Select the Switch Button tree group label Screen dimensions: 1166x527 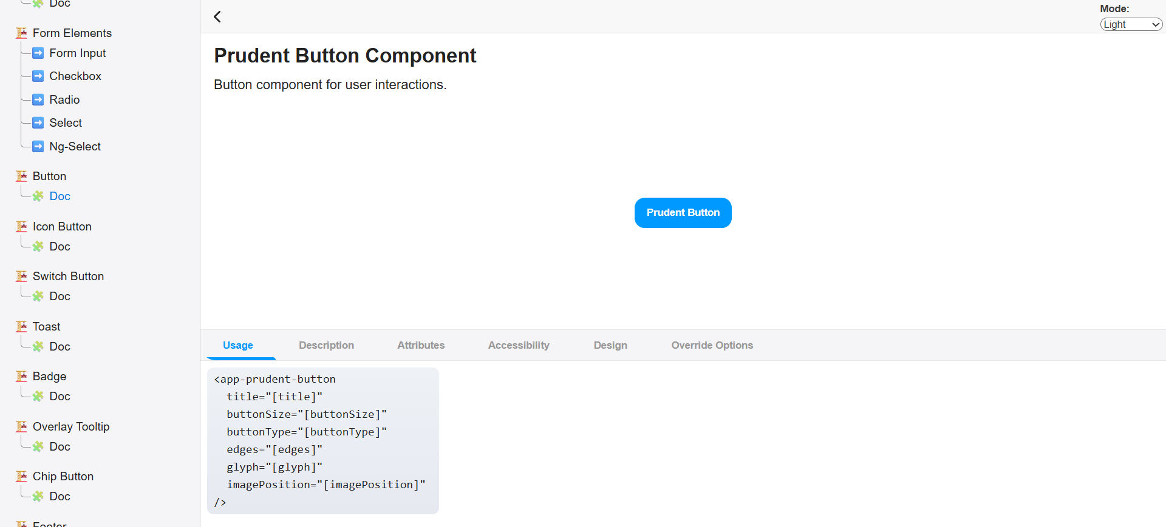pyautogui.click(x=68, y=276)
